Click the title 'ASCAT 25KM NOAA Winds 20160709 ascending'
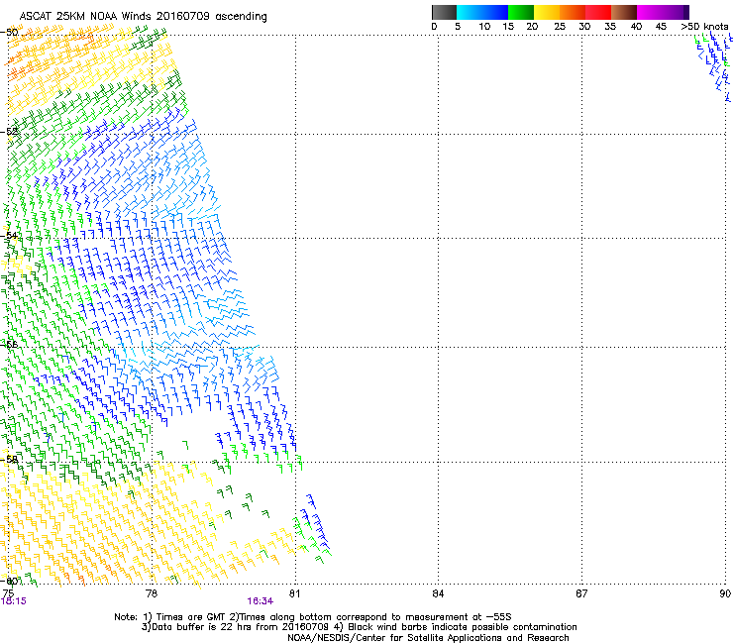 tap(143, 16)
